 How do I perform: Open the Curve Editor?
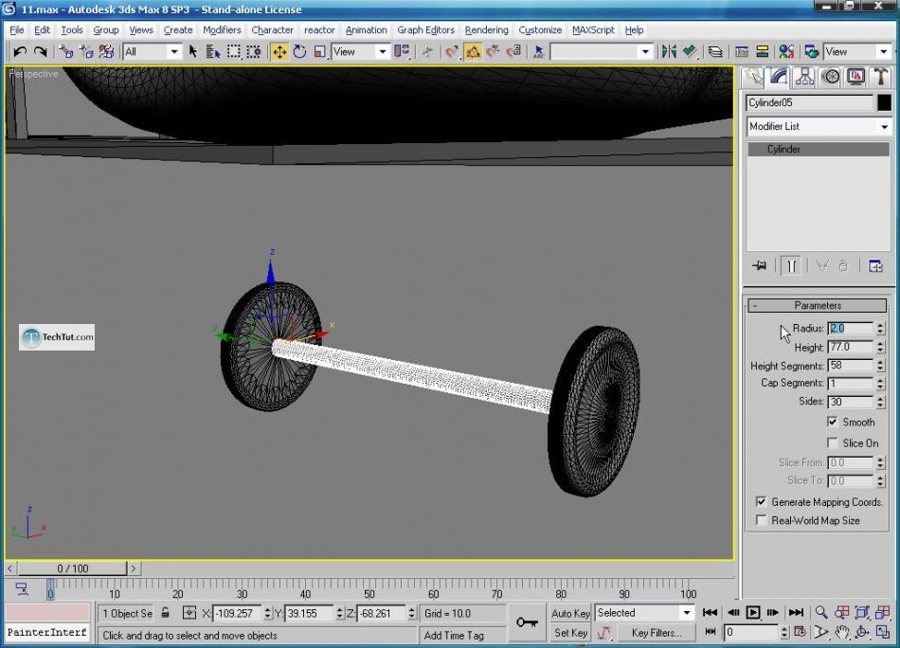742,52
